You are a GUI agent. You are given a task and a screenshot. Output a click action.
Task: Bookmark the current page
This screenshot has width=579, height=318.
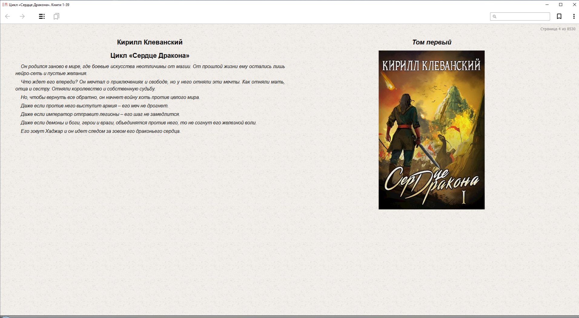[x=559, y=16]
